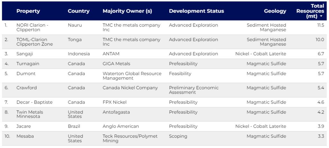Image resolution: width=329 pixels, height=148 pixels.
Task: Click the Decar - Baptiste property name
Action: (34, 102)
